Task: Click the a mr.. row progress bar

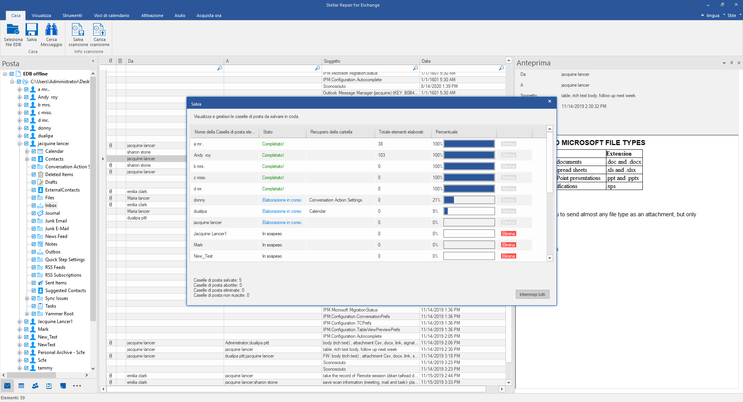Action: click(469, 144)
